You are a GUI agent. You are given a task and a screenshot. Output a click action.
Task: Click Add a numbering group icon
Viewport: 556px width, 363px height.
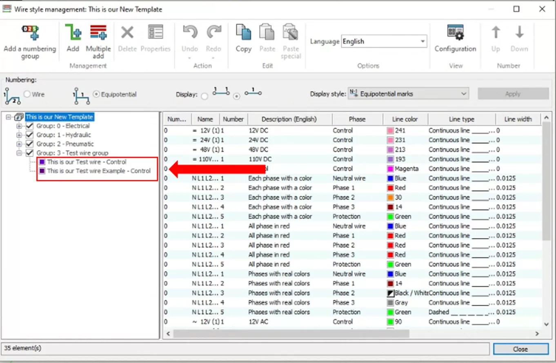point(30,33)
